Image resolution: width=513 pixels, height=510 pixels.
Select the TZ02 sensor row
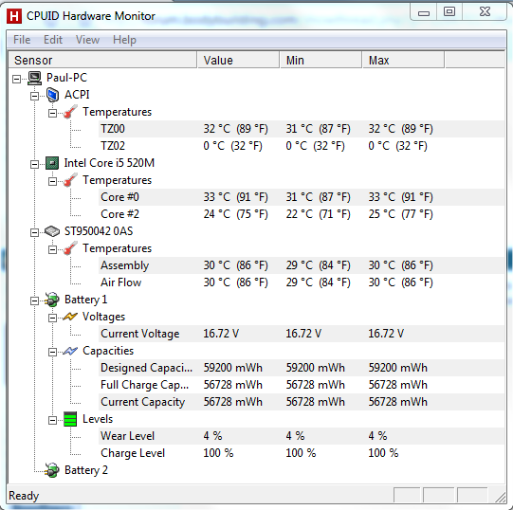[301, 146]
